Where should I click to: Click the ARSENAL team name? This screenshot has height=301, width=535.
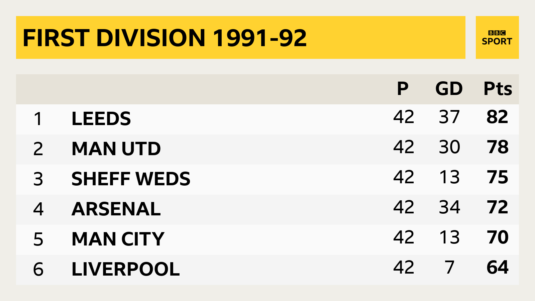point(116,209)
